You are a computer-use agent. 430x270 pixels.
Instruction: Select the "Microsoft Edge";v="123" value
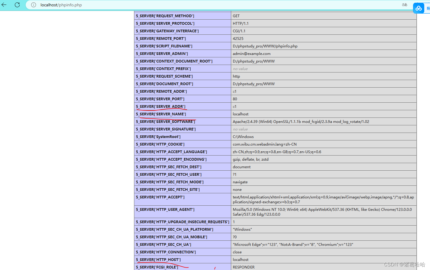pyautogui.click(x=293, y=244)
